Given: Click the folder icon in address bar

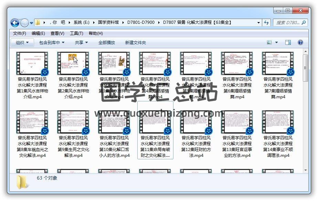Looking at the screenshot, I should 38,22.
